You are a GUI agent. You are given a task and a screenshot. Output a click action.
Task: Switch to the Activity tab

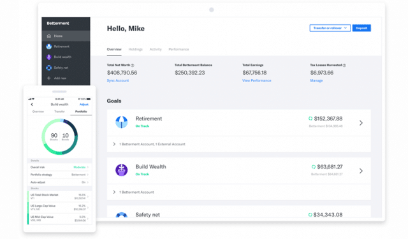point(156,49)
